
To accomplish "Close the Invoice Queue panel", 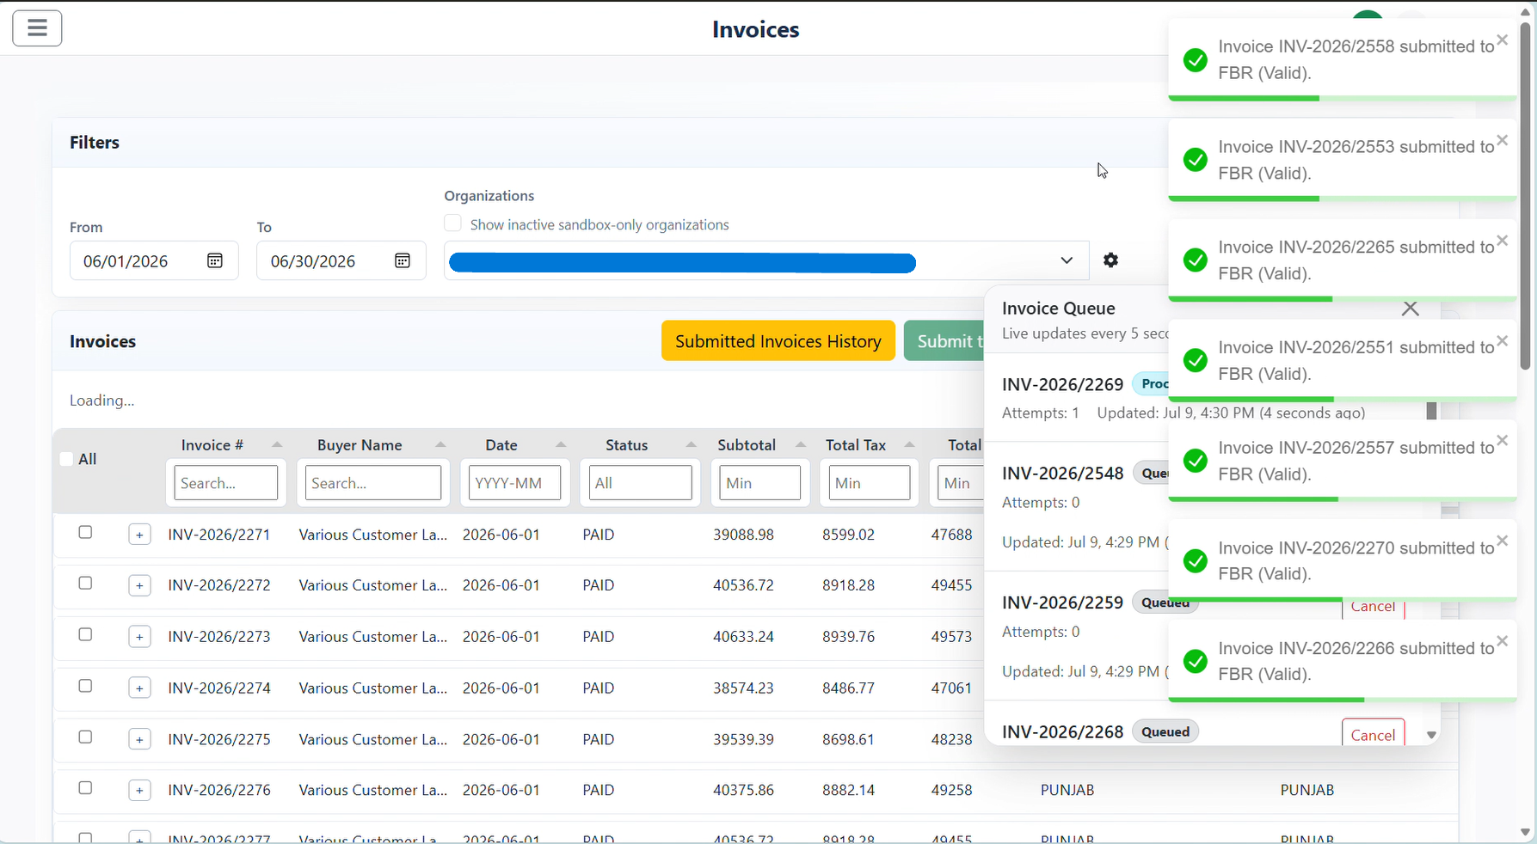I will click(x=1410, y=309).
